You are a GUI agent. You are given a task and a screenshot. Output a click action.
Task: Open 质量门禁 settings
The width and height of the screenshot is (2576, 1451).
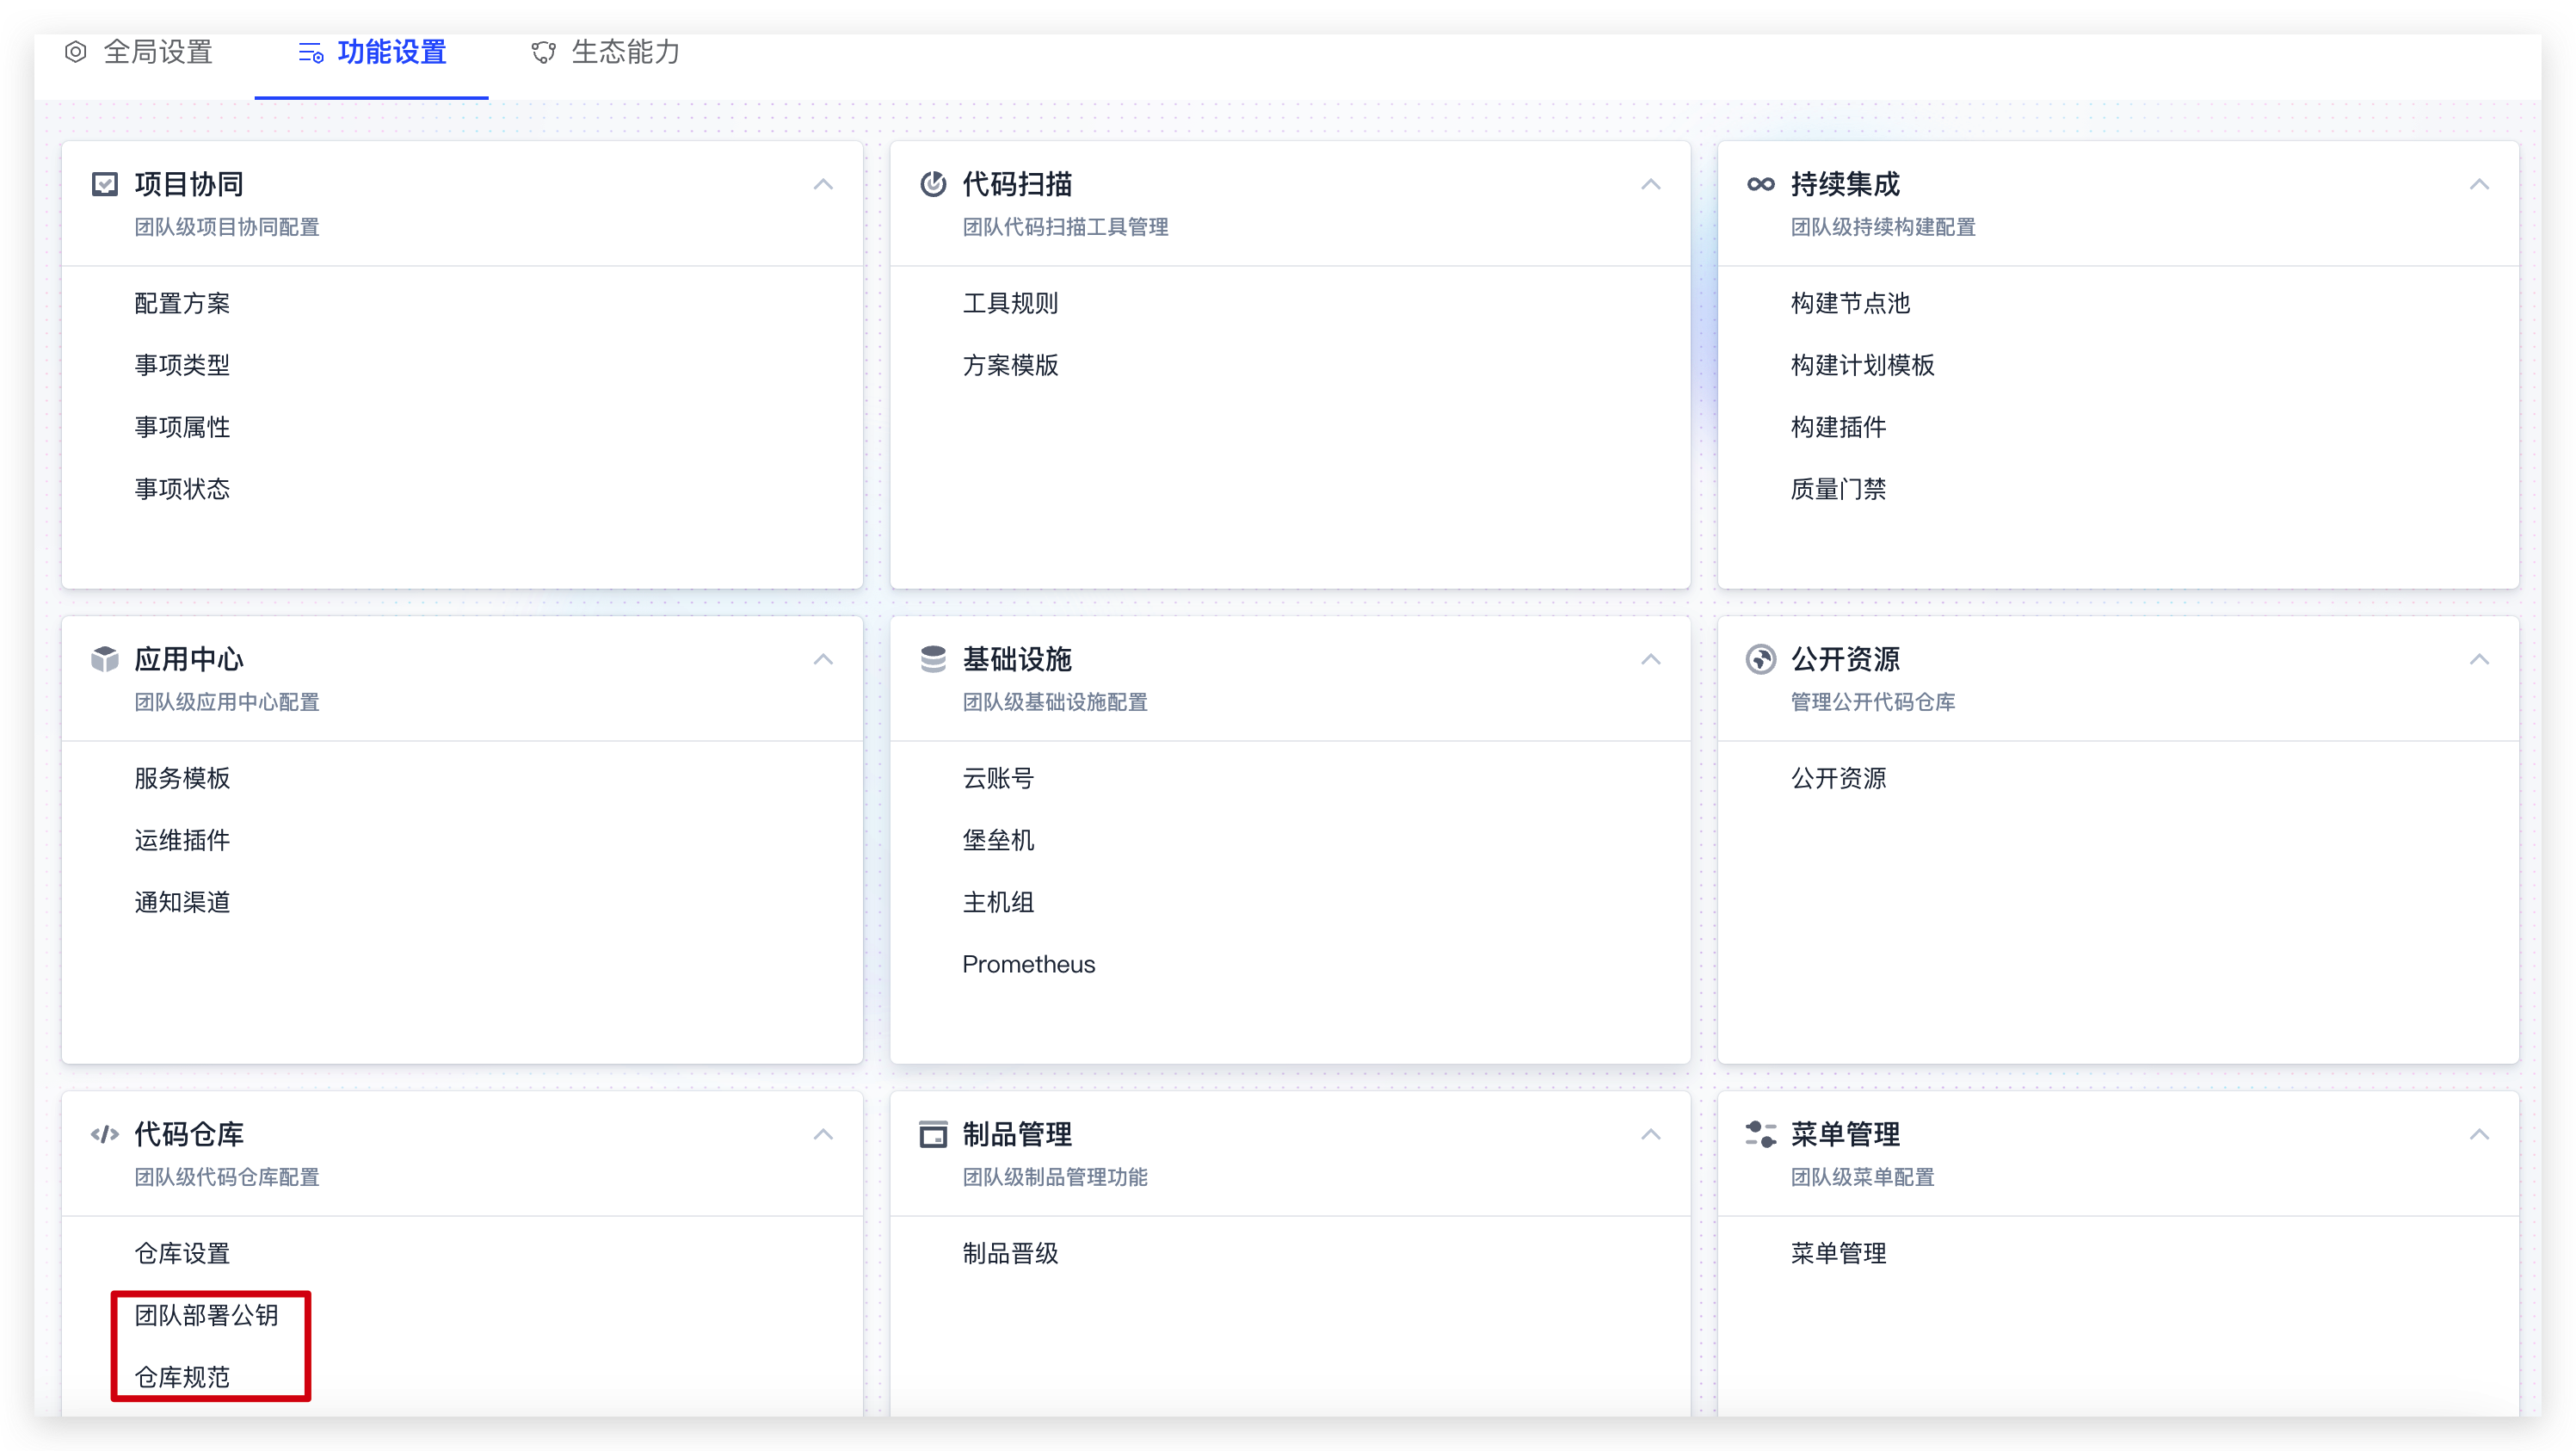point(1838,489)
